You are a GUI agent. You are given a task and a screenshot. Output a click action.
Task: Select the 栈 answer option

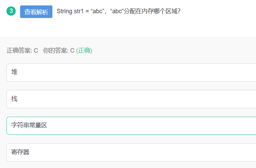pyautogui.click(x=131, y=99)
